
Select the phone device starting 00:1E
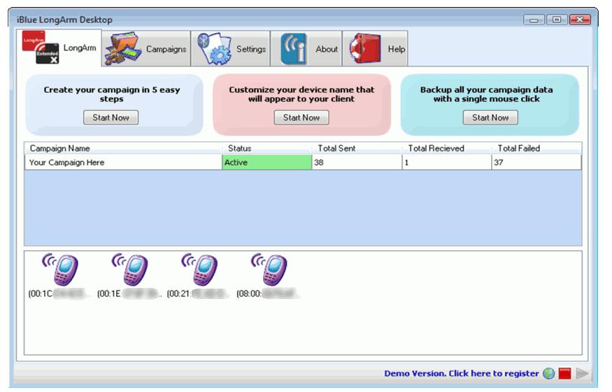(x=129, y=275)
